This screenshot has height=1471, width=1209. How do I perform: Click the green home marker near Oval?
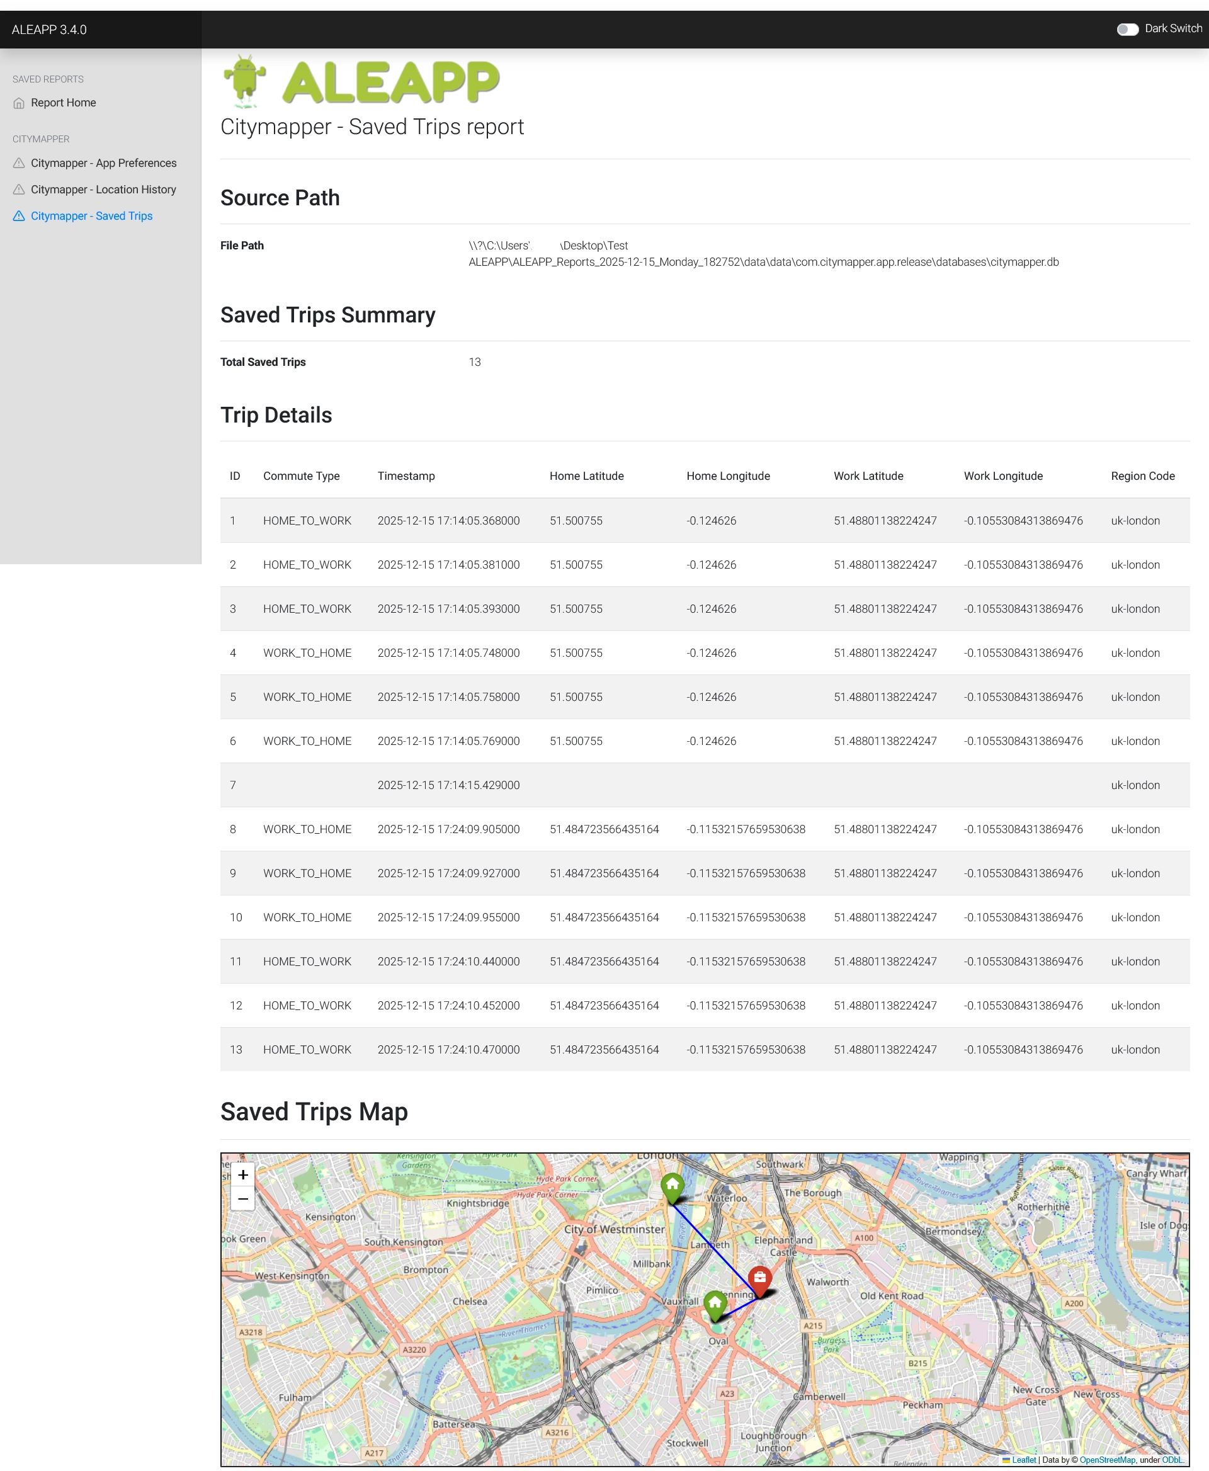coord(715,1304)
